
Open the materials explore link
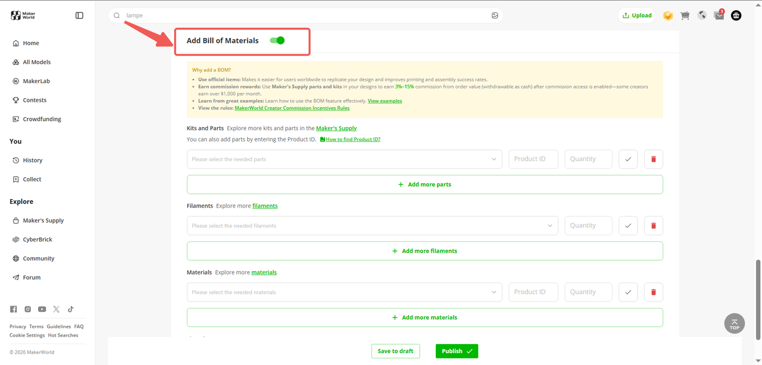[x=264, y=273]
